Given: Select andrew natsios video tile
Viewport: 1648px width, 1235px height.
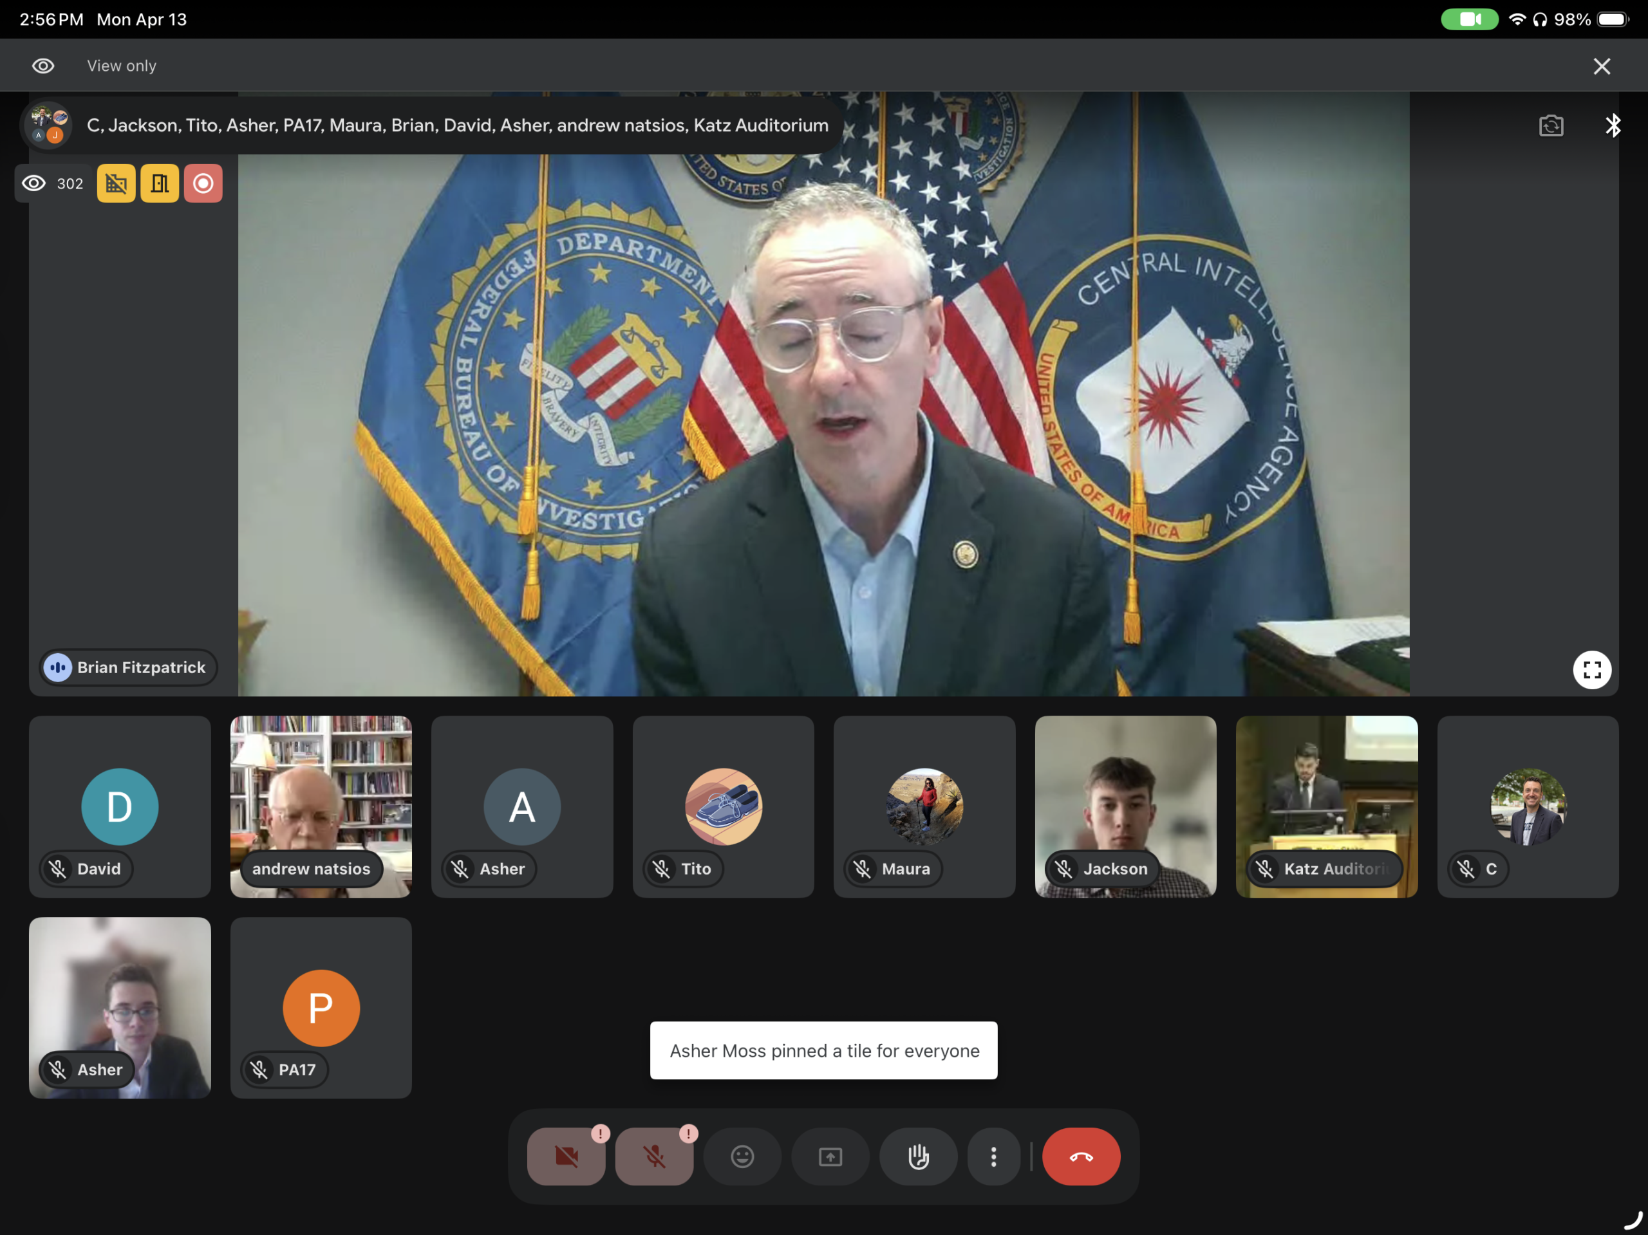Looking at the screenshot, I should [321, 806].
